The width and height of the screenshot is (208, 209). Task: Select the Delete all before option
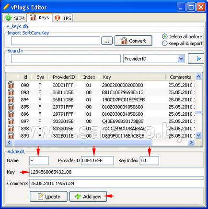click(x=182, y=36)
